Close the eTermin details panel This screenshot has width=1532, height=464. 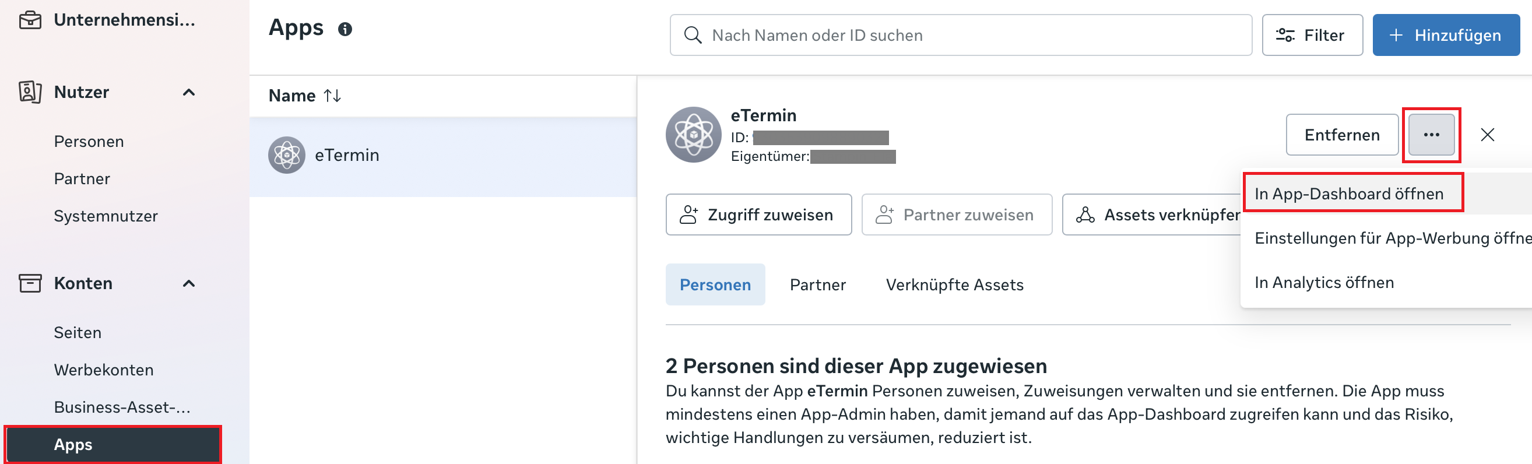point(1487,135)
